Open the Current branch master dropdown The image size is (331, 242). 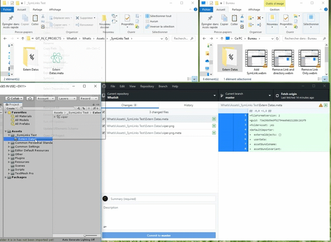(x=245, y=96)
